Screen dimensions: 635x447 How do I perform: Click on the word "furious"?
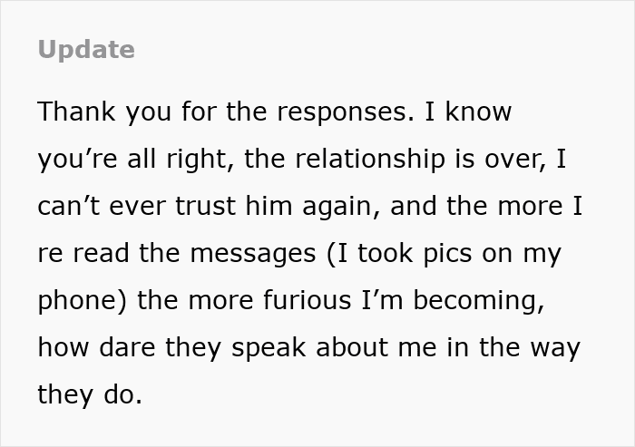[307, 300]
